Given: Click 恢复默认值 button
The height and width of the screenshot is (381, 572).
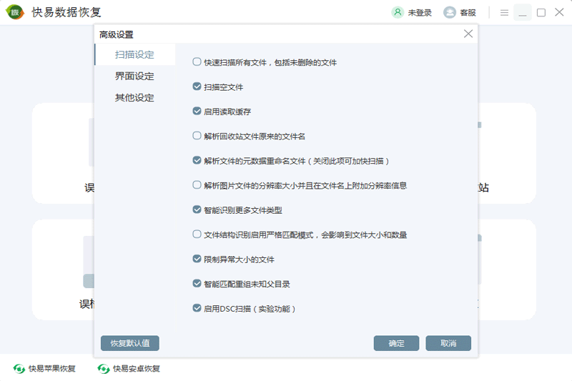Looking at the screenshot, I should (130, 343).
